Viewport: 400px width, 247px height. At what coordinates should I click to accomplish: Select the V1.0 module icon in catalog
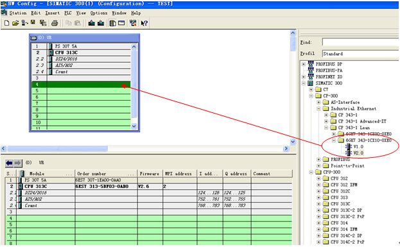point(349,146)
